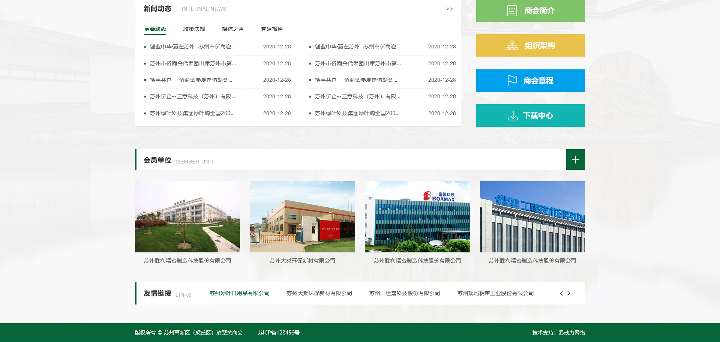Open friendly link 苏州绿叶日用品有限公司
The width and height of the screenshot is (720, 342).
tap(239, 293)
